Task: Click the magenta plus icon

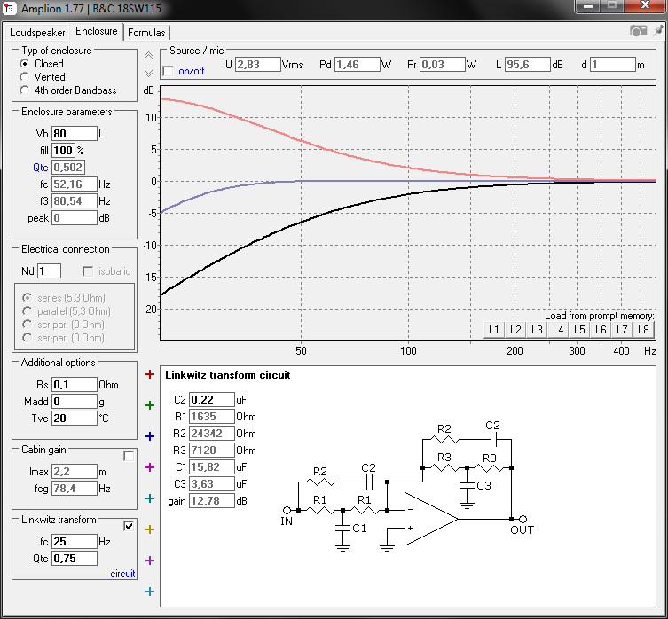Action: pyautogui.click(x=150, y=467)
